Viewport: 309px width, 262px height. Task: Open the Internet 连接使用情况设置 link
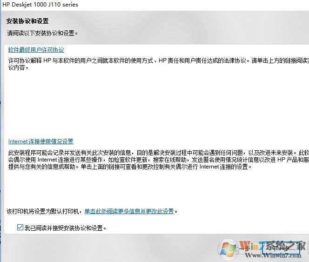41,141
